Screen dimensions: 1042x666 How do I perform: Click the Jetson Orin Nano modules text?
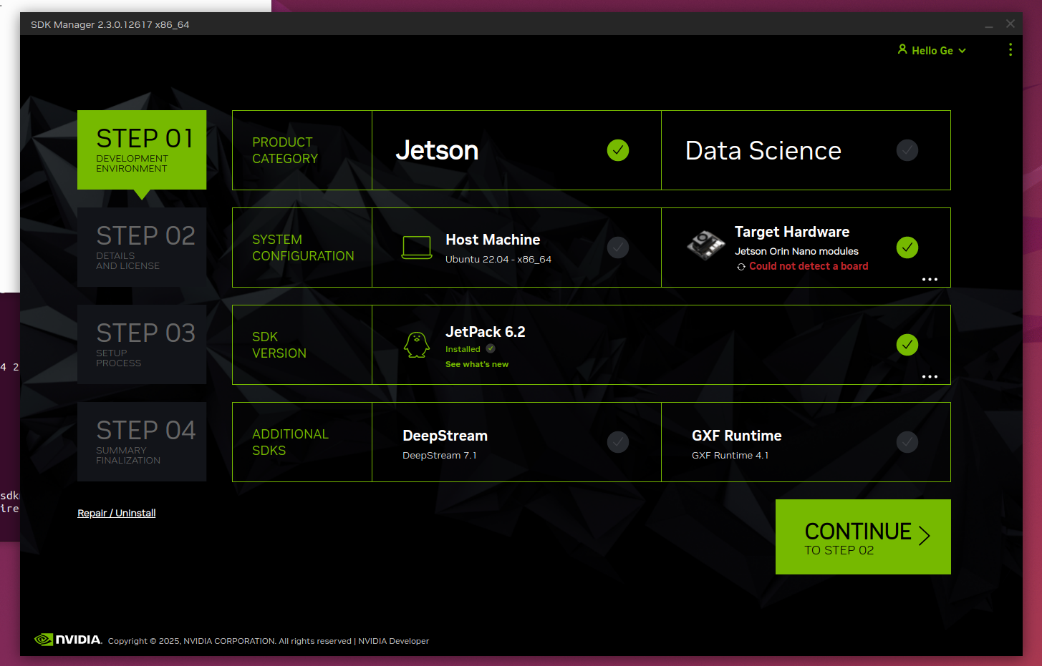796,251
